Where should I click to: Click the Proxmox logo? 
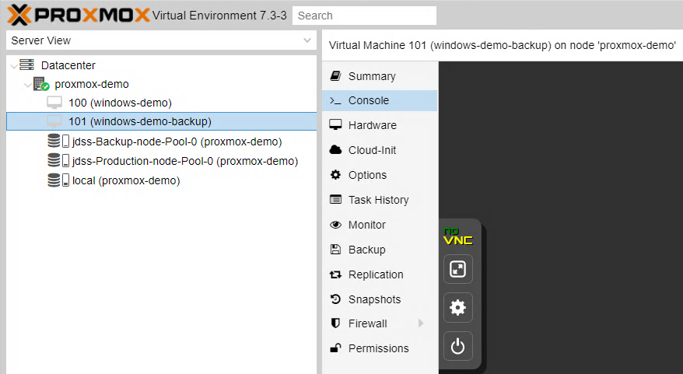(x=79, y=16)
